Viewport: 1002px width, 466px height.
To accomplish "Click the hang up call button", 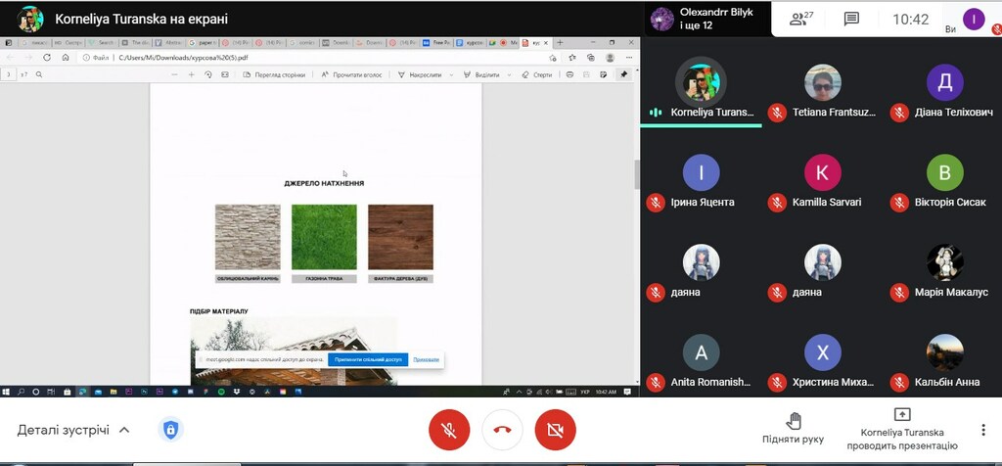I will point(502,430).
